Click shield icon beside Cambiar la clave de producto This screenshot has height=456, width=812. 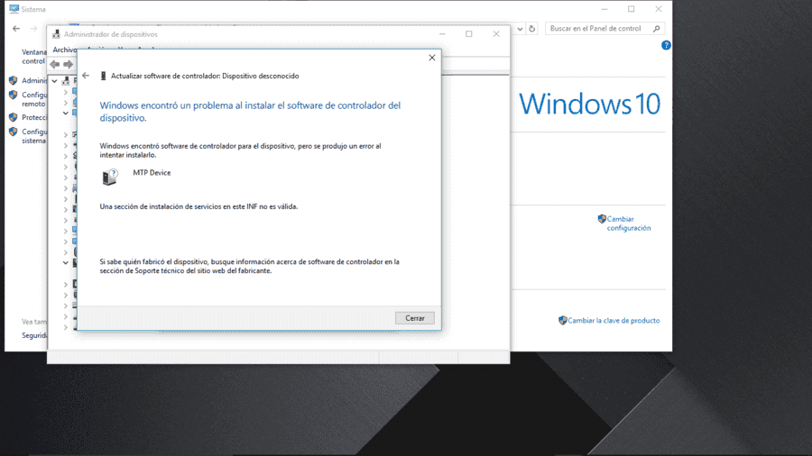563,321
